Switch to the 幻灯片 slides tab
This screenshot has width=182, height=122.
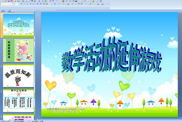coord(3,11)
